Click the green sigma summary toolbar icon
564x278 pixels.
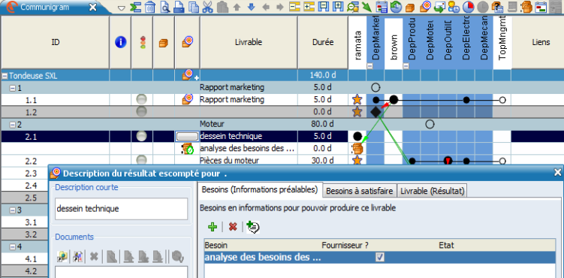(135, 7)
